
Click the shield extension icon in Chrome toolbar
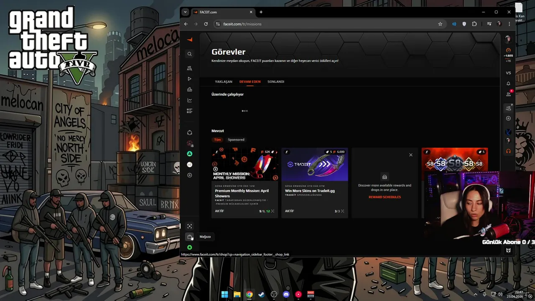(464, 24)
